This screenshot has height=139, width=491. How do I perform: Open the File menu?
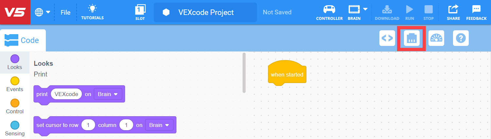65,12
